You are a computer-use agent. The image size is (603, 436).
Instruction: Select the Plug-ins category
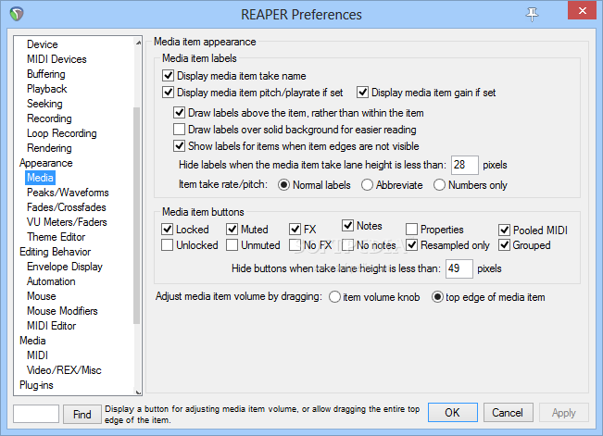pyautogui.click(x=36, y=385)
